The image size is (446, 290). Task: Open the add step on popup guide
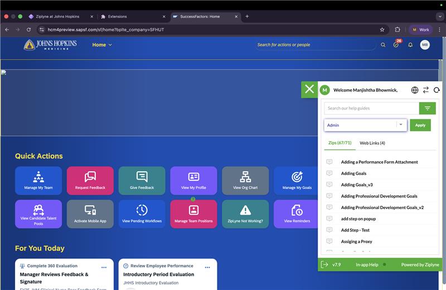tap(358, 219)
